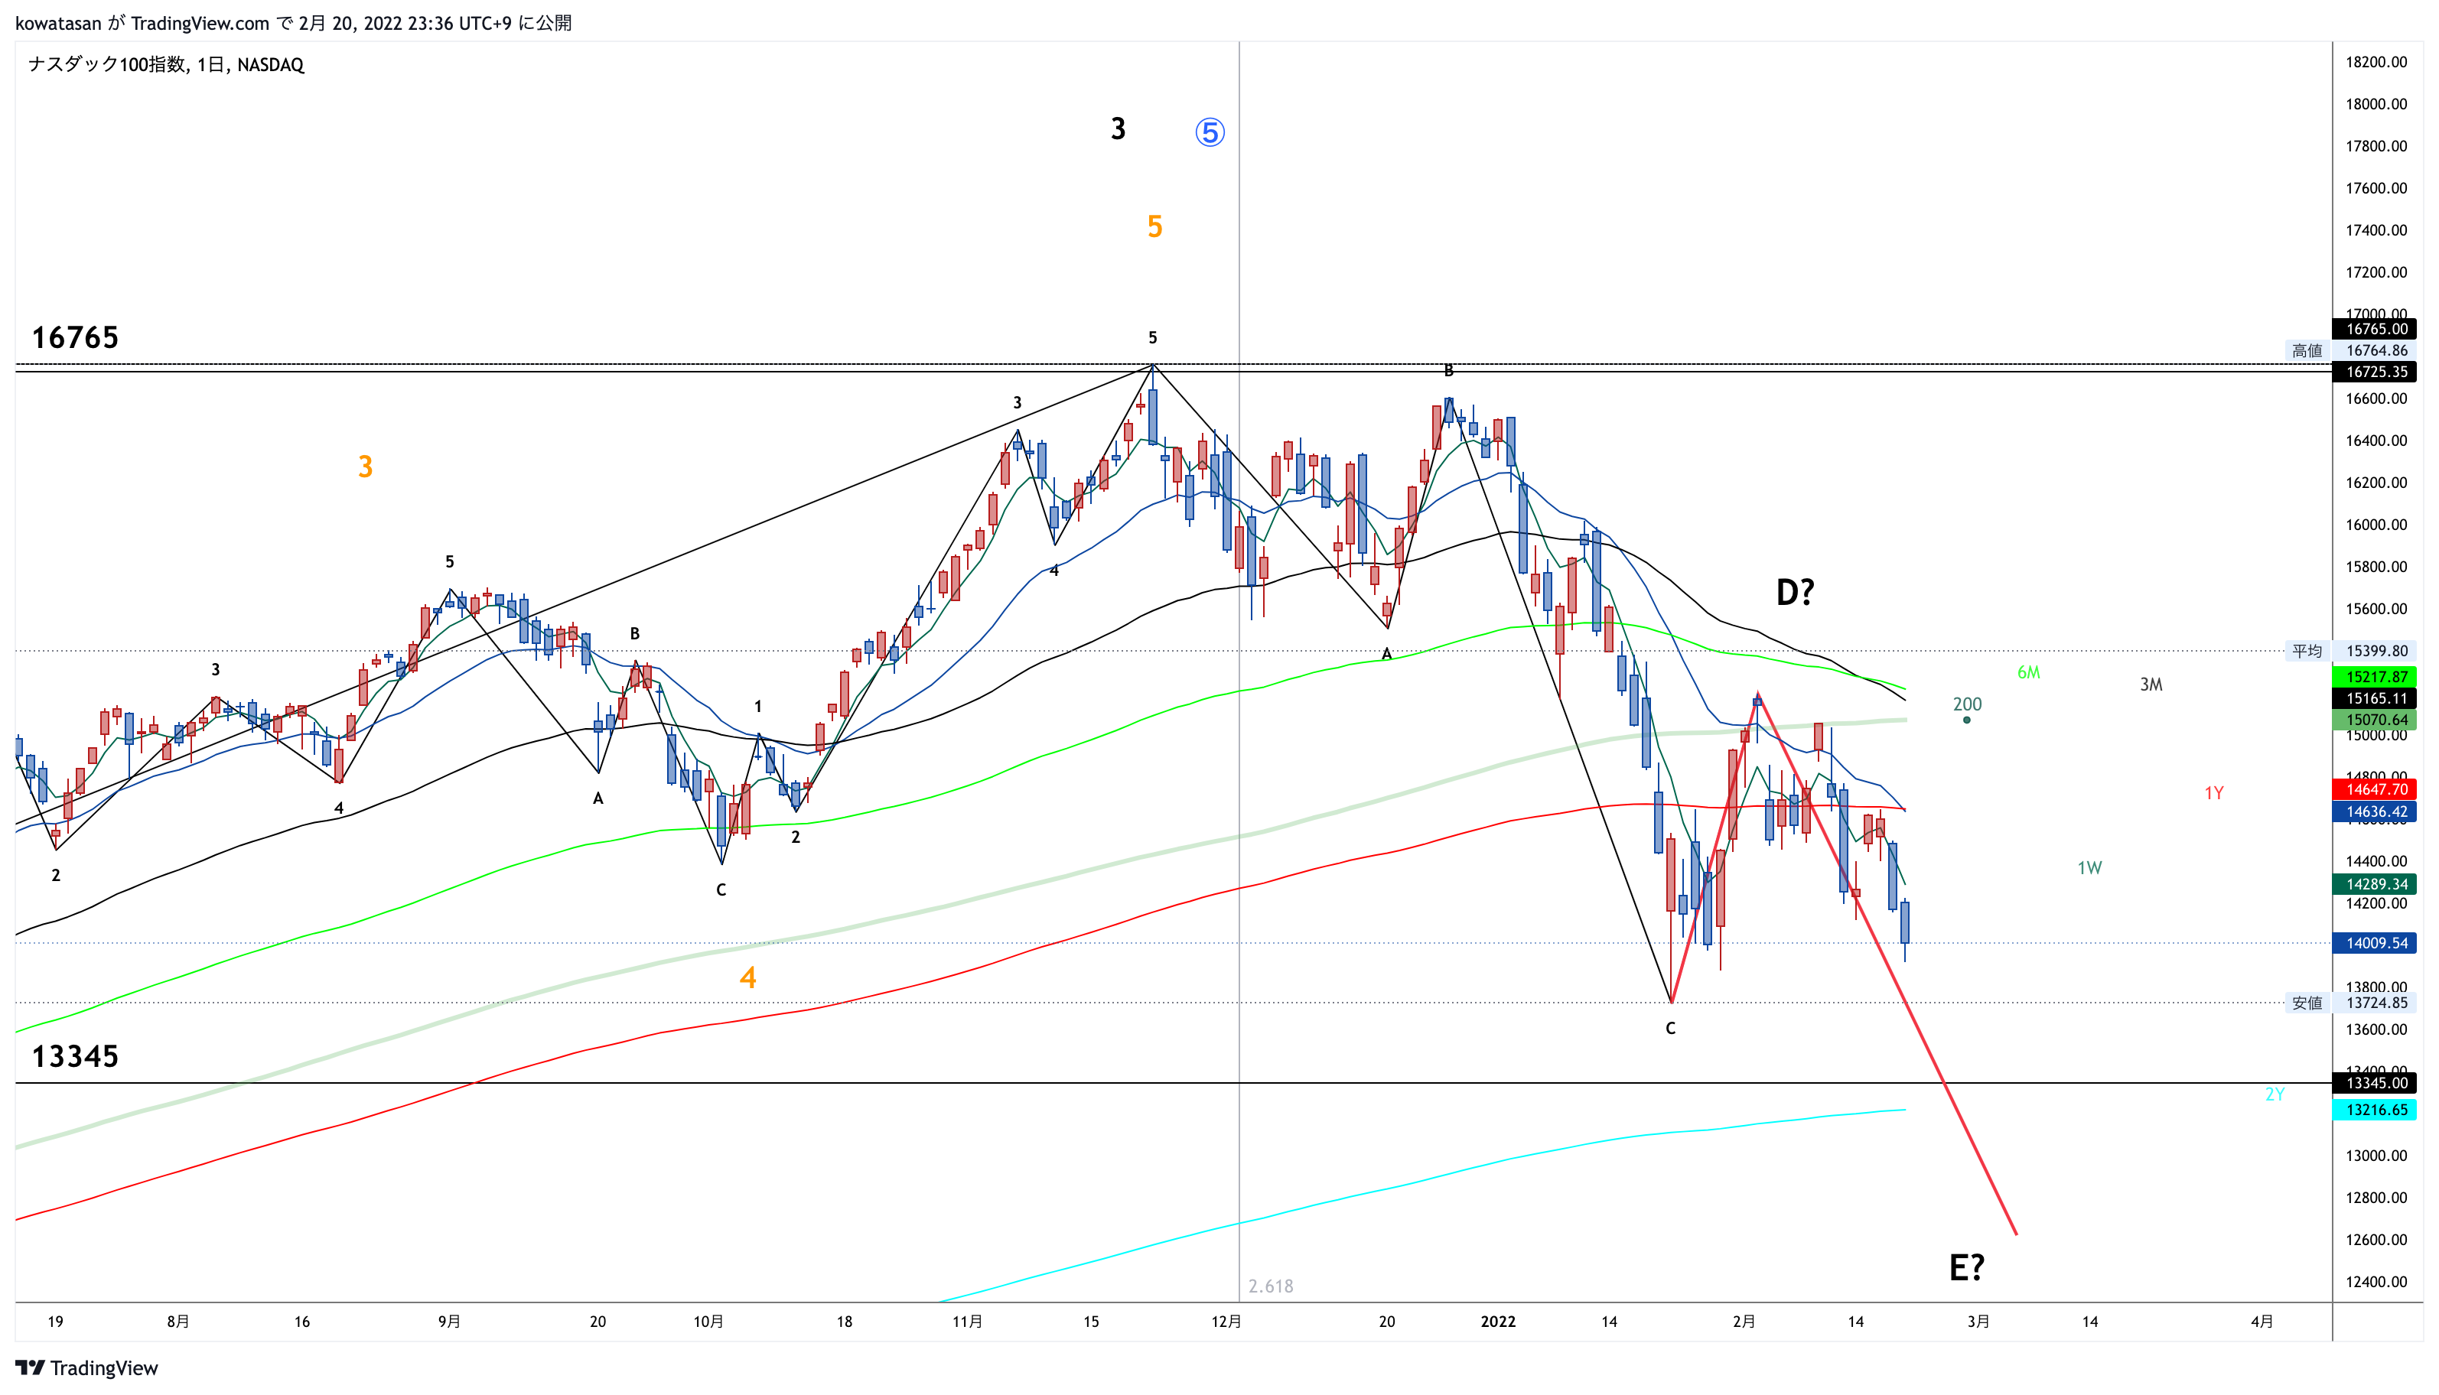Select the bright green 15217.87 price tag
Image resolution: width=2439 pixels, height=1395 pixels.
pyautogui.click(x=2376, y=676)
